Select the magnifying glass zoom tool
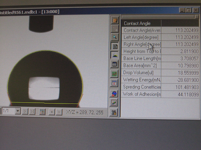This screenshot has width=201, height=150. pyautogui.click(x=115, y=37)
